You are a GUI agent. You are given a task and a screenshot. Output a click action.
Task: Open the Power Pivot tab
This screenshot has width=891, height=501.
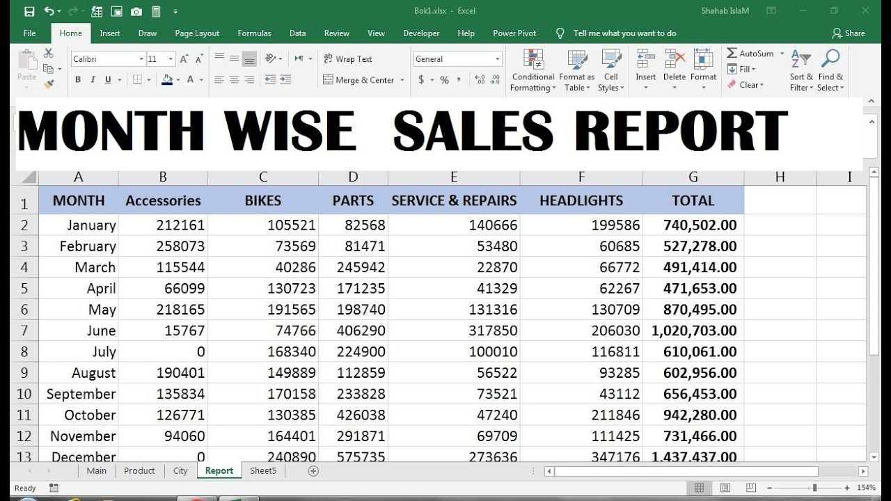coord(514,33)
